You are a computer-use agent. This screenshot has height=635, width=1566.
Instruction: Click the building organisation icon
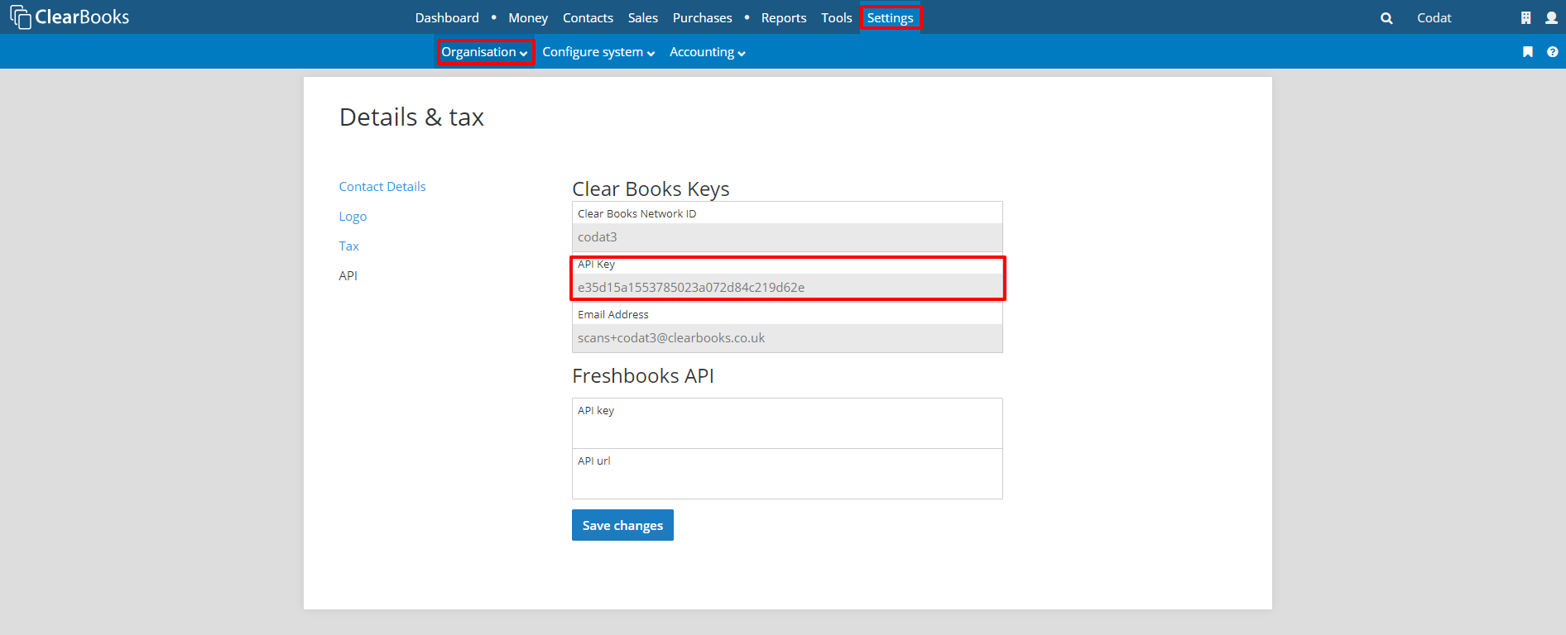(x=1525, y=17)
